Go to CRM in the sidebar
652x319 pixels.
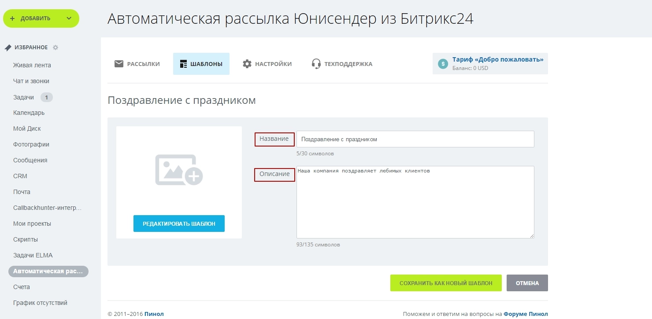pos(20,176)
